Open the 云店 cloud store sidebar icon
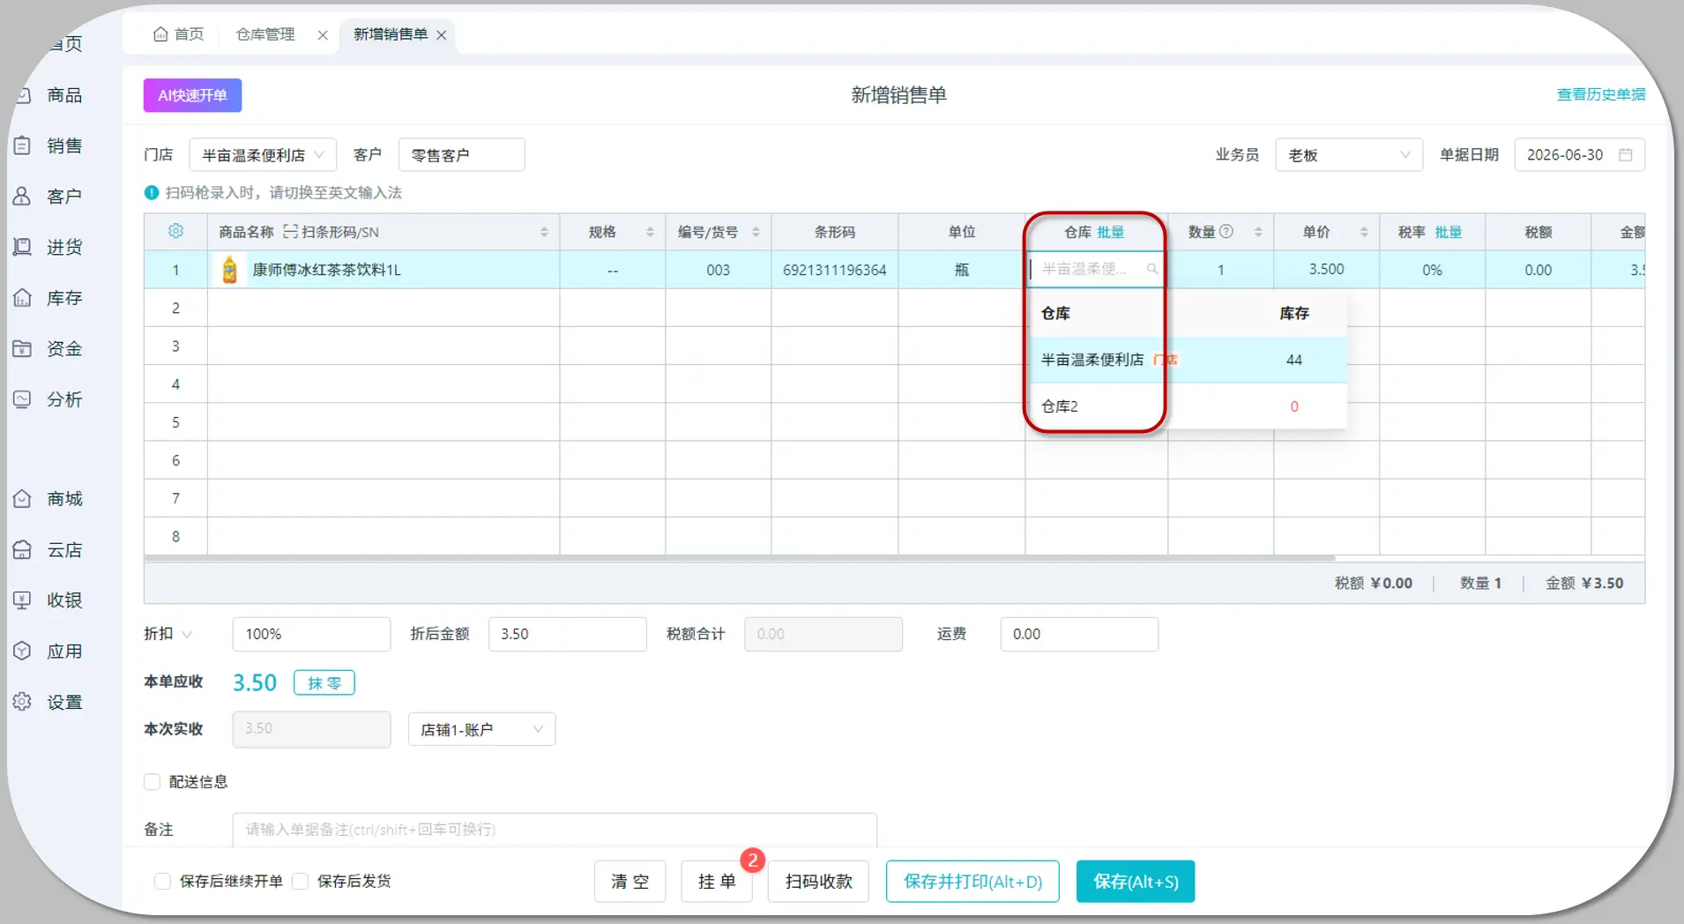Image resolution: width=1684 pixels, height=924 pixels. [22, 550]
